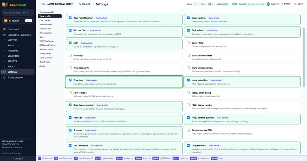Tick the Weight & purity checkbox

(x=70, y=68)
